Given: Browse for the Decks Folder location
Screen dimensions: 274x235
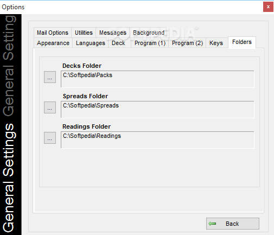Looking at the screenshot, I should (x=50, y=77).
